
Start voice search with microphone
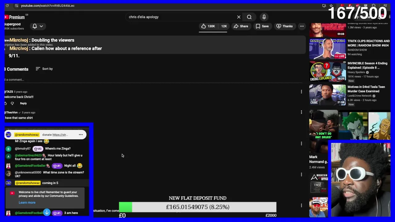tap(264, 17)
